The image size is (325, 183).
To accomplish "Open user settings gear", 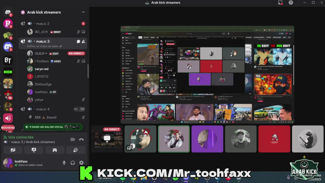I will click(x=81, y=163).
